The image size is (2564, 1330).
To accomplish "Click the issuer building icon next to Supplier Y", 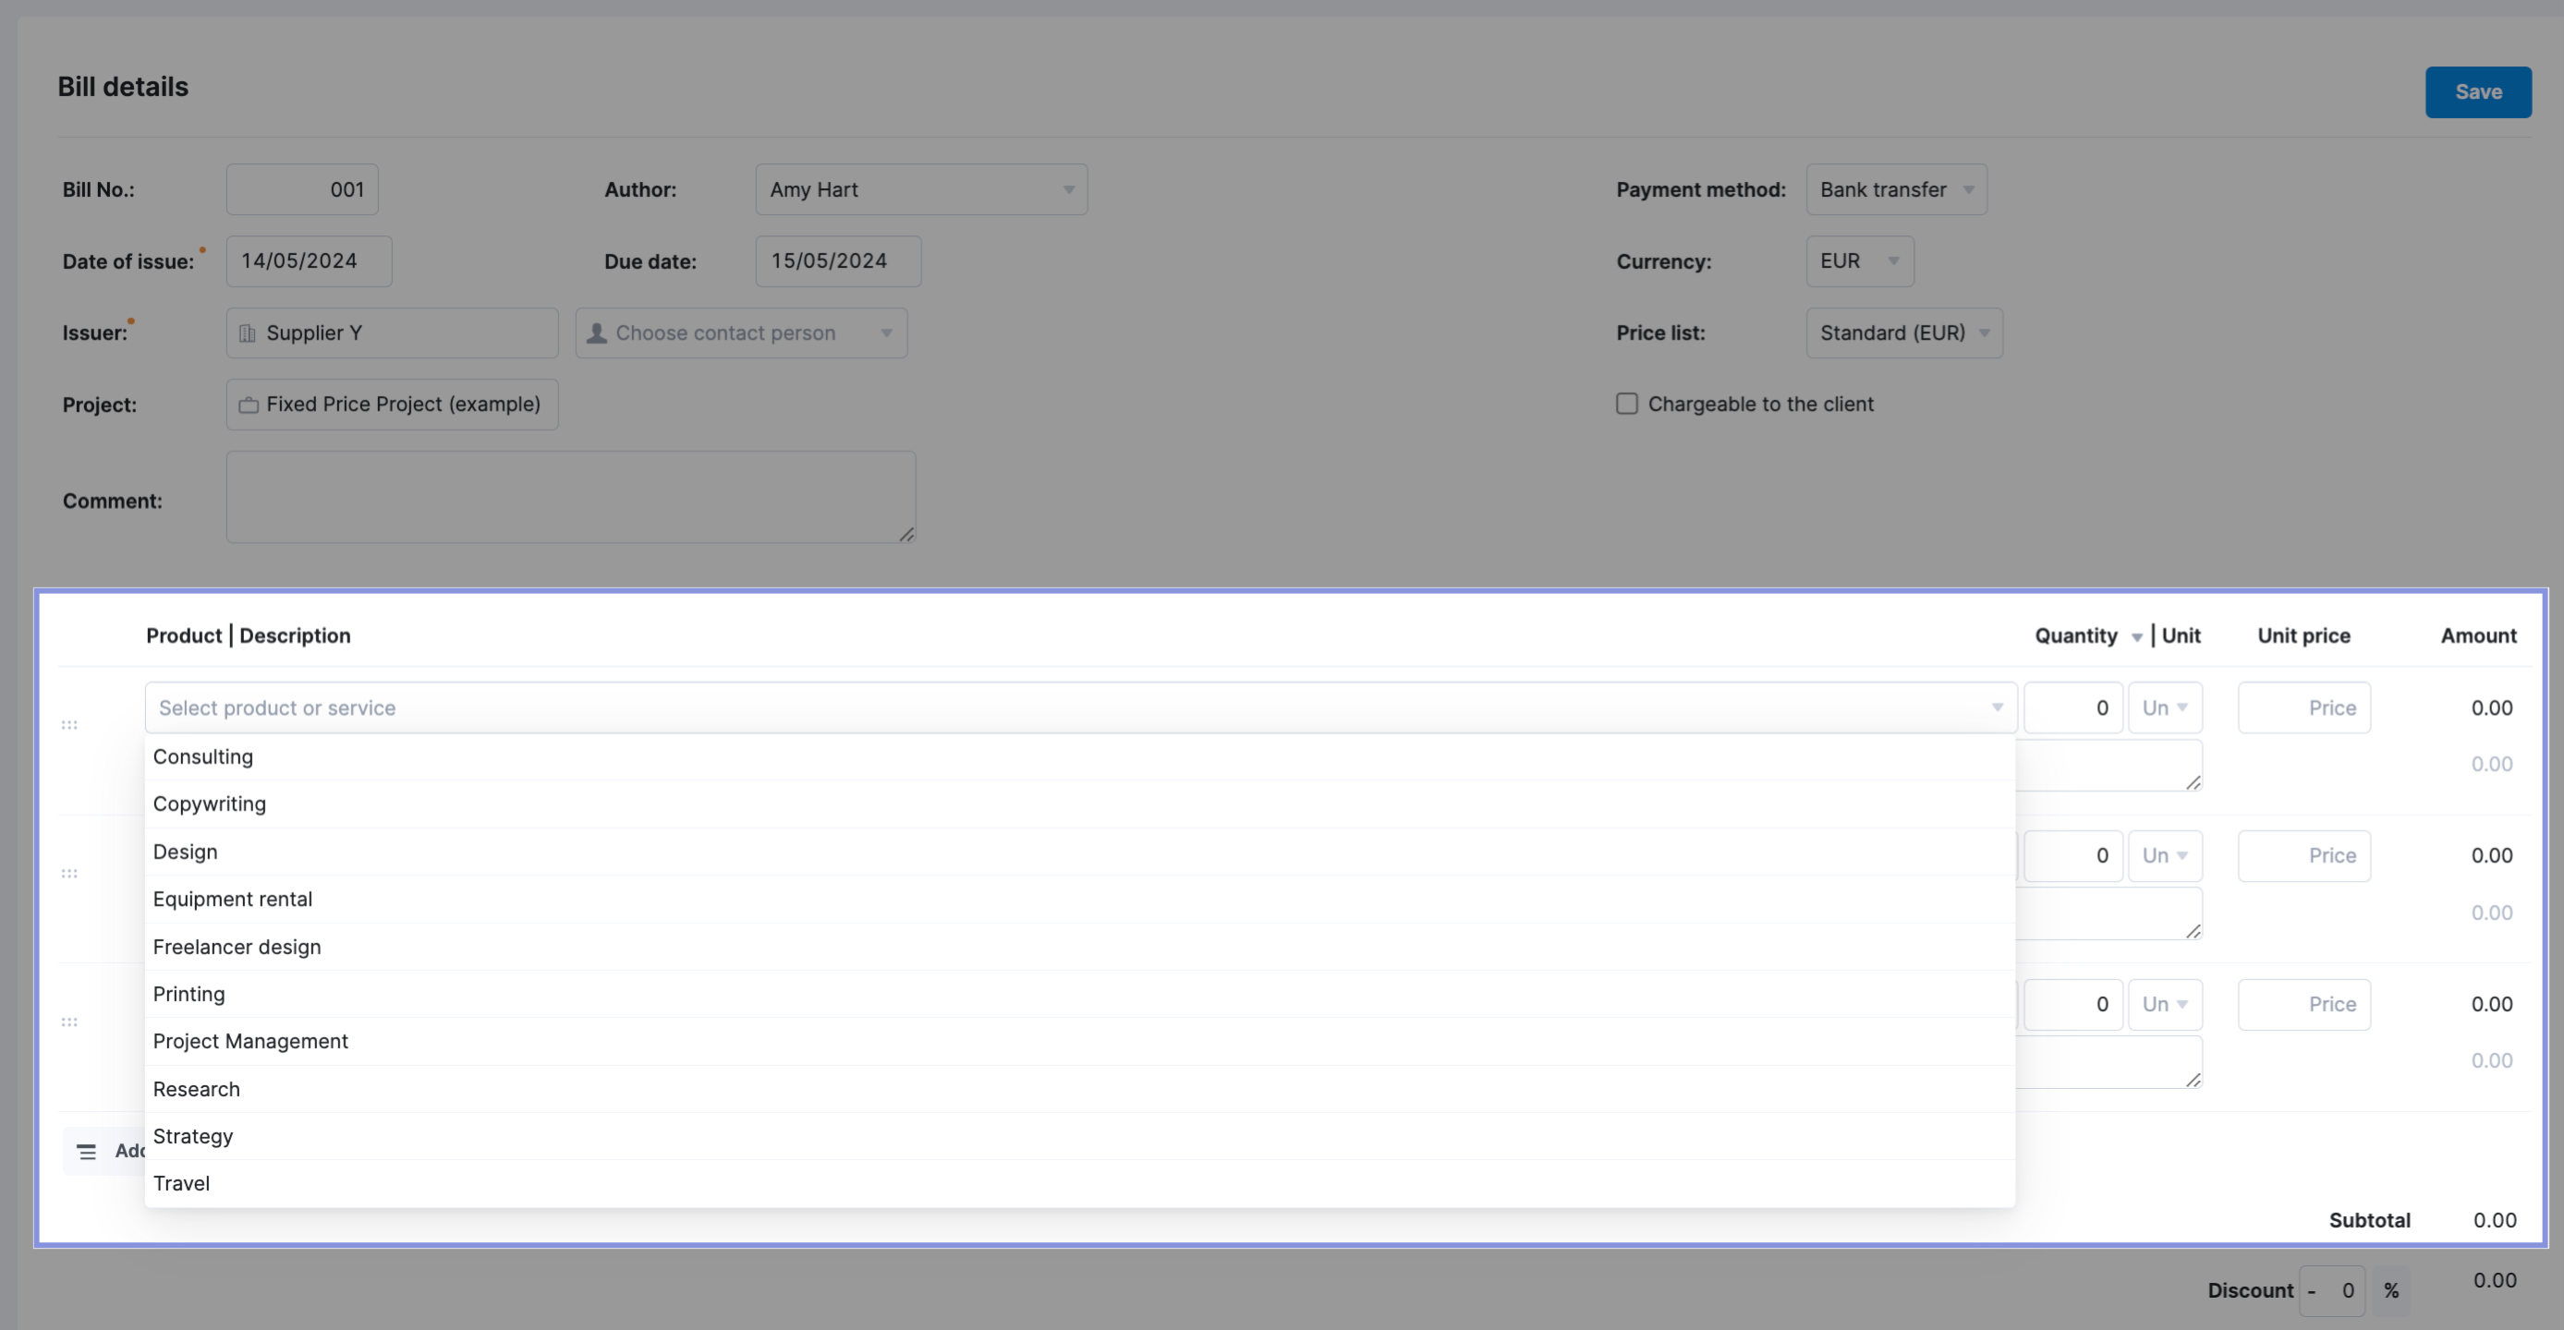I will [248, 332].
